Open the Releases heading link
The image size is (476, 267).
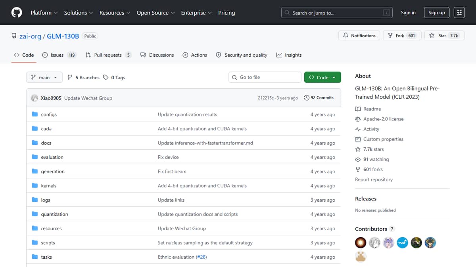366,199
